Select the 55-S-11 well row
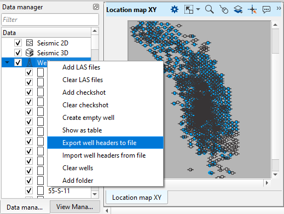Screen dimensions: 284x214 59,191
